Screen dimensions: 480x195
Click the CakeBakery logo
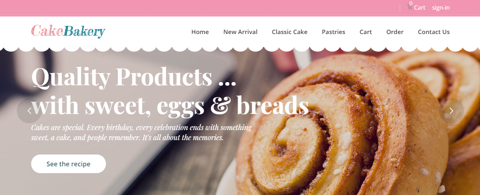[x=68, y=31]
